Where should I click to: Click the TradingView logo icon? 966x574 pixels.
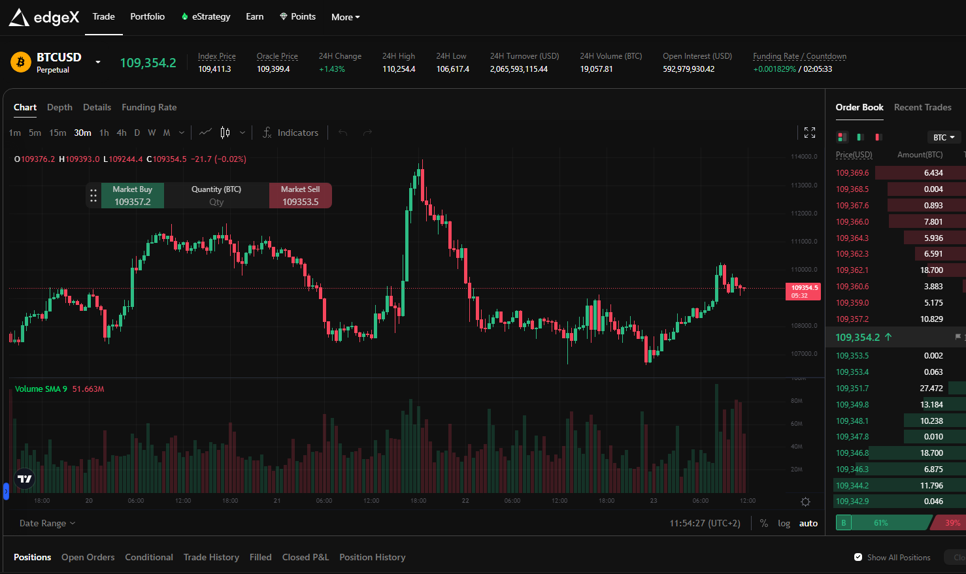coord(25,479)
